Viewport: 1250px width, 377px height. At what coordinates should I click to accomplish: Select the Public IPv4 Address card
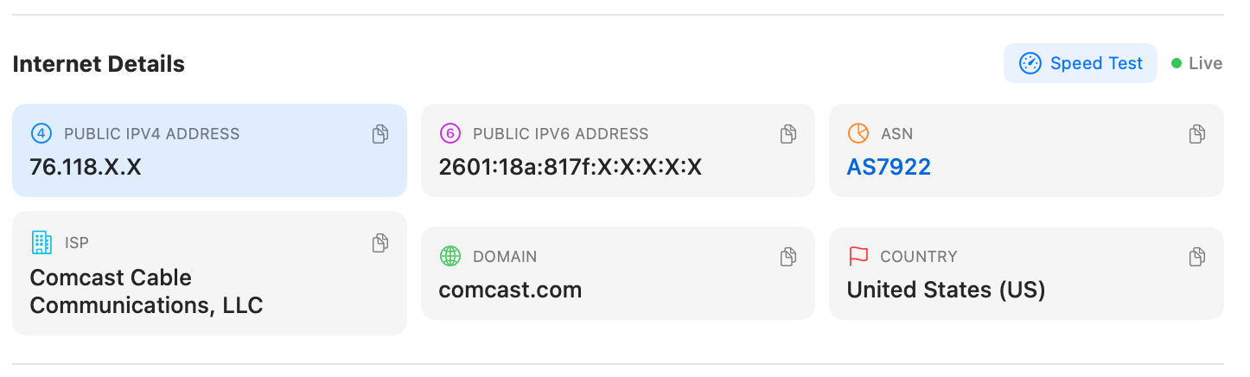[x=209, y=150]
